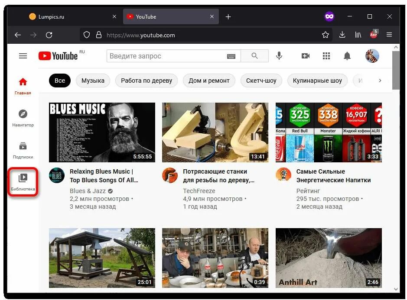Screen dimensions: 407x300
Task: Open the YouTube guide hamburger menu
Action: (23, 56)
